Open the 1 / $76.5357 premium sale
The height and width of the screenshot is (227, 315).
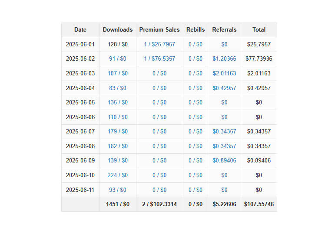(x=159, y=59)
